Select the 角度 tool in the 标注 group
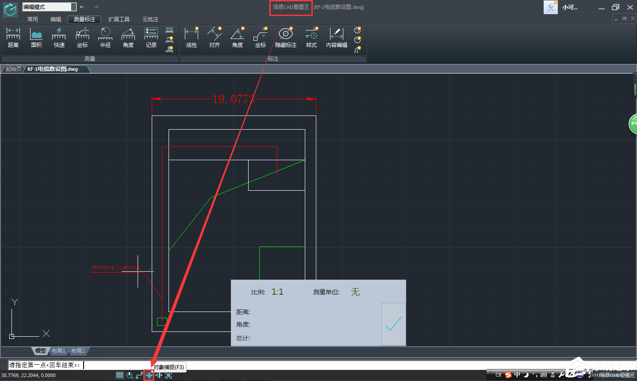Screen dimensions: 637x381 (238, 38)
